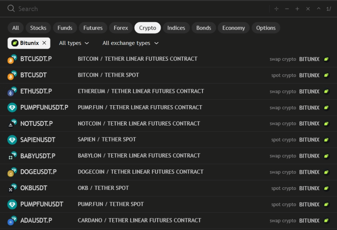Image resolution: width=337 pixels, height=230 pixels.
Task: Click 'SAPIEN / TETHER SPOT' description
Action: (107, 140)
